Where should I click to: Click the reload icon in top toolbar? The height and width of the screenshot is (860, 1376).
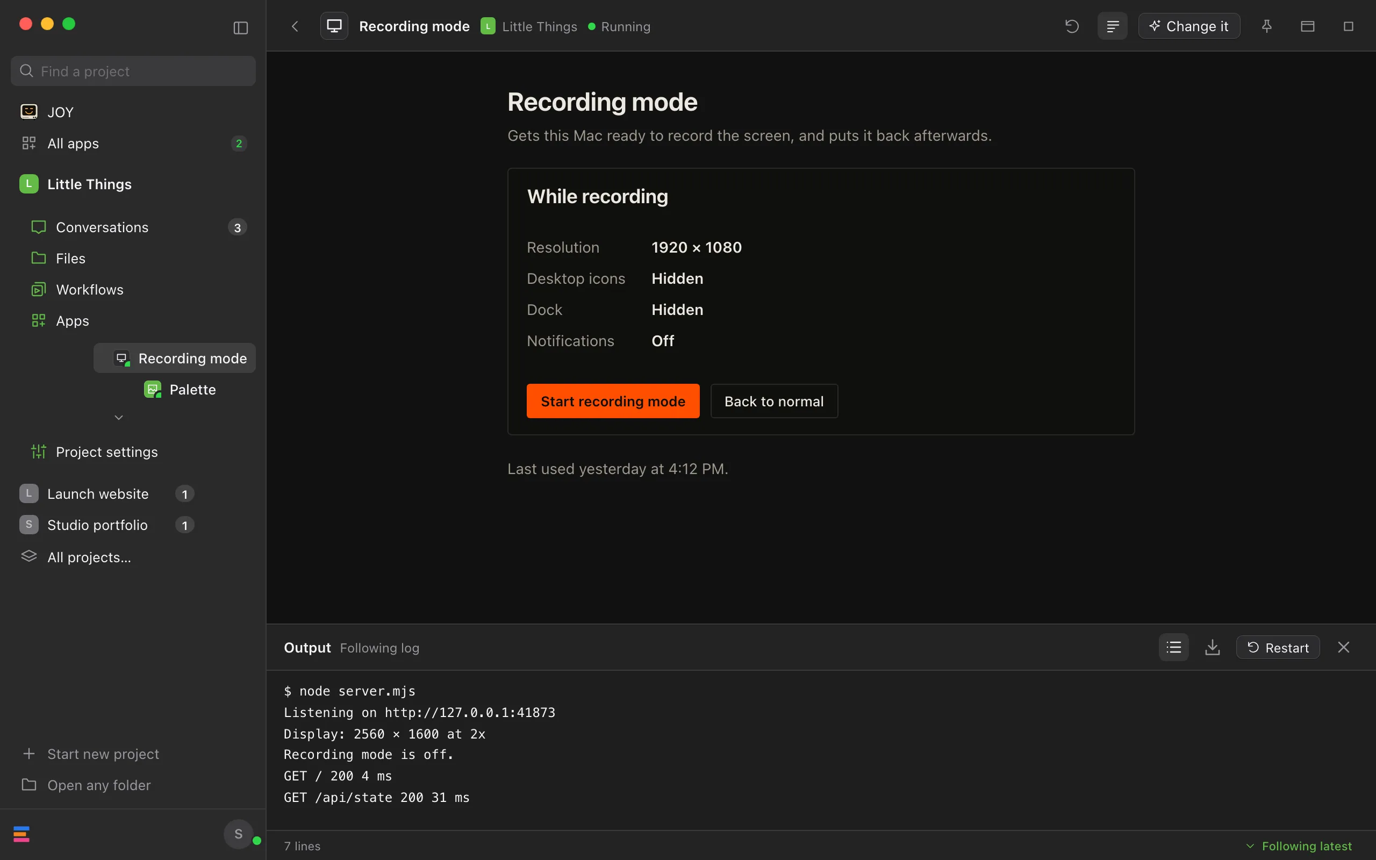[x=1072, y=26]
